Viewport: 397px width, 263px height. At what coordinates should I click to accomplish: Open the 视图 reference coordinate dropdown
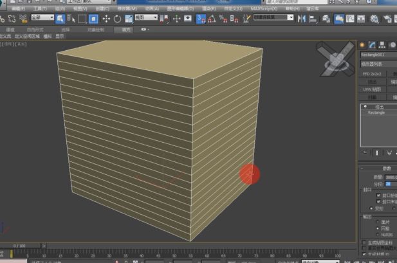(x=145, y=19)
